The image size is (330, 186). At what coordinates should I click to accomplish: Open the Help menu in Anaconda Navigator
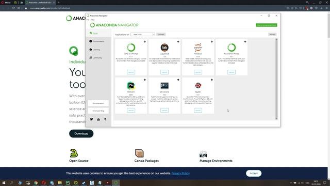click(93, 20)
